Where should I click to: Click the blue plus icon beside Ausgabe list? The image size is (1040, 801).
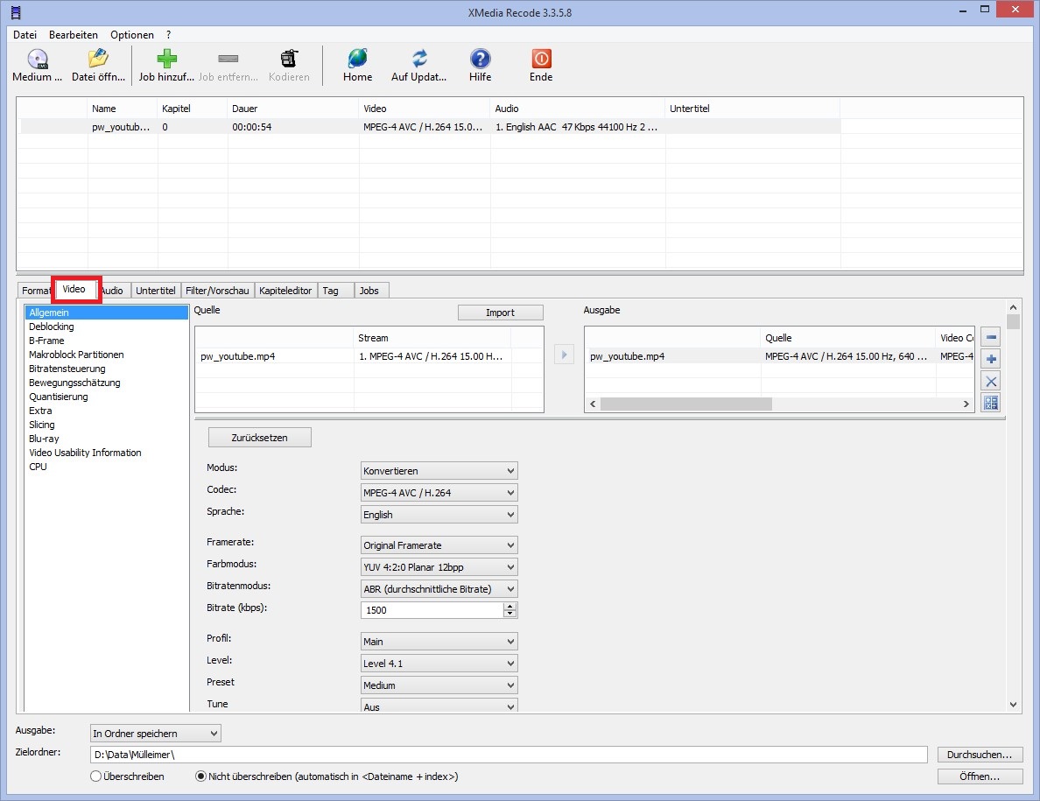[991, 359]
